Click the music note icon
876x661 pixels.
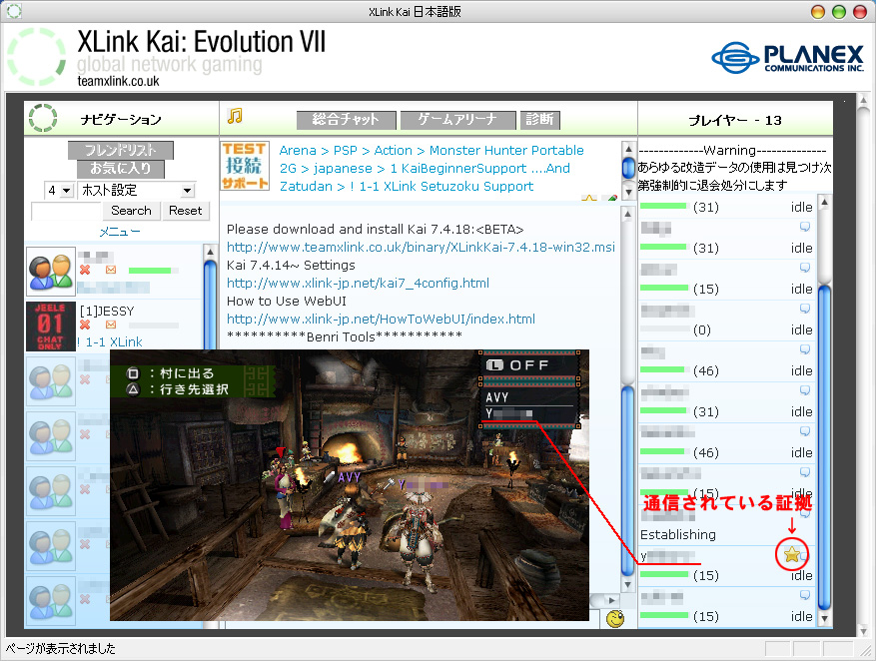click(x=235, y=116)
